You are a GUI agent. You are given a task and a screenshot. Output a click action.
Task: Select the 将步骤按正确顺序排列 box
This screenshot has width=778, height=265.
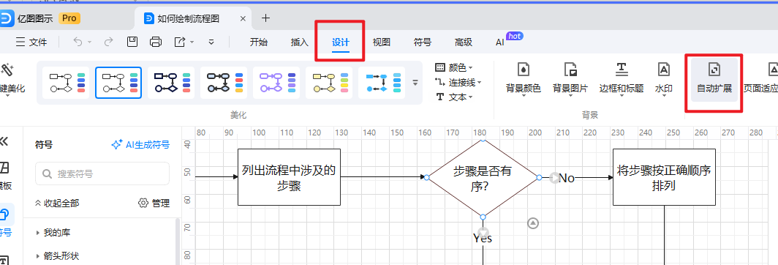coord(664,177)
